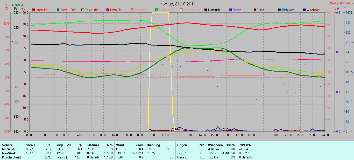Click the purple Regen legend square

230,10
